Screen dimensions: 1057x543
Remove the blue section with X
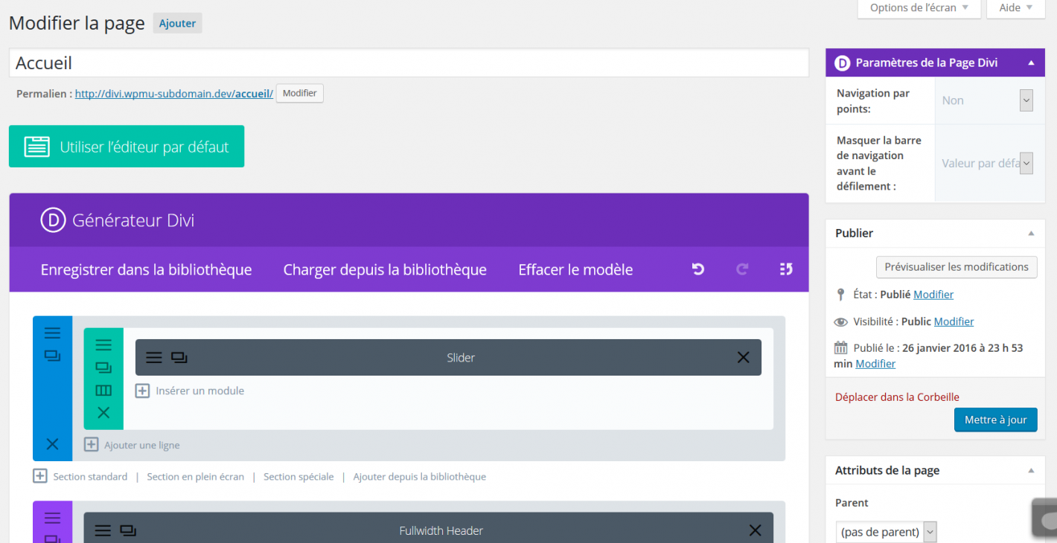click(52, 444)
